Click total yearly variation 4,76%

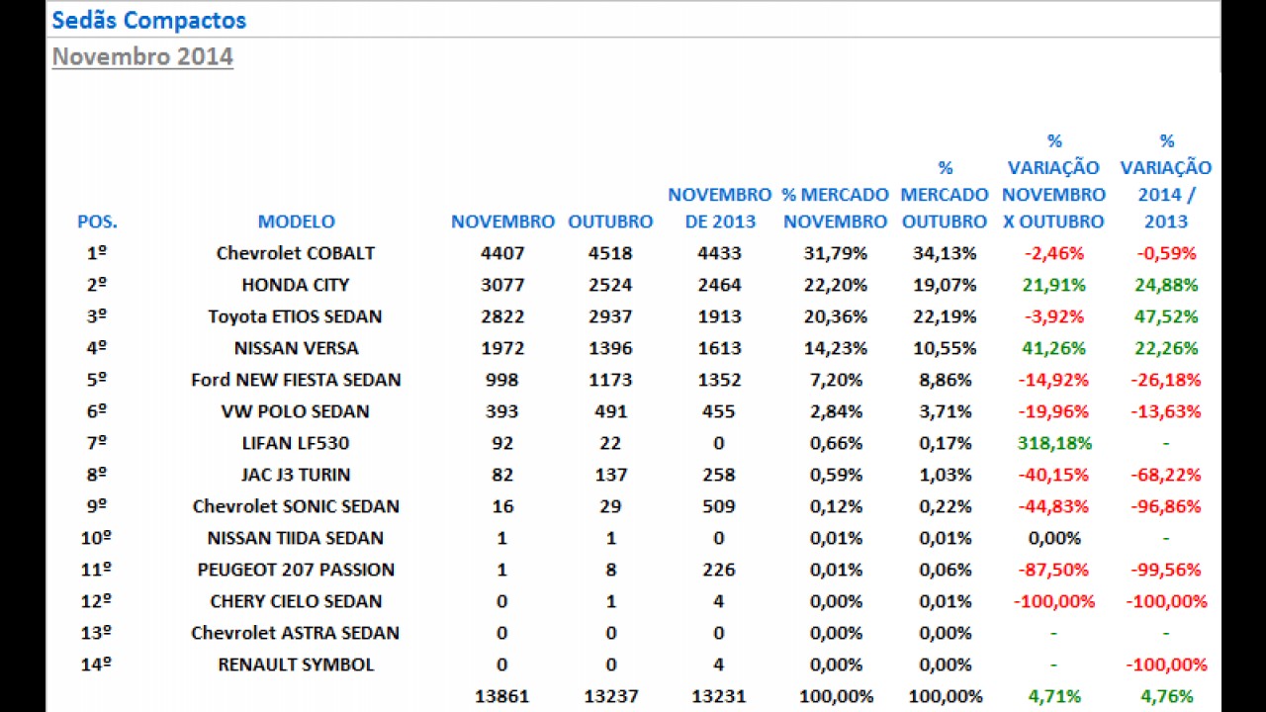[1166, 696]
